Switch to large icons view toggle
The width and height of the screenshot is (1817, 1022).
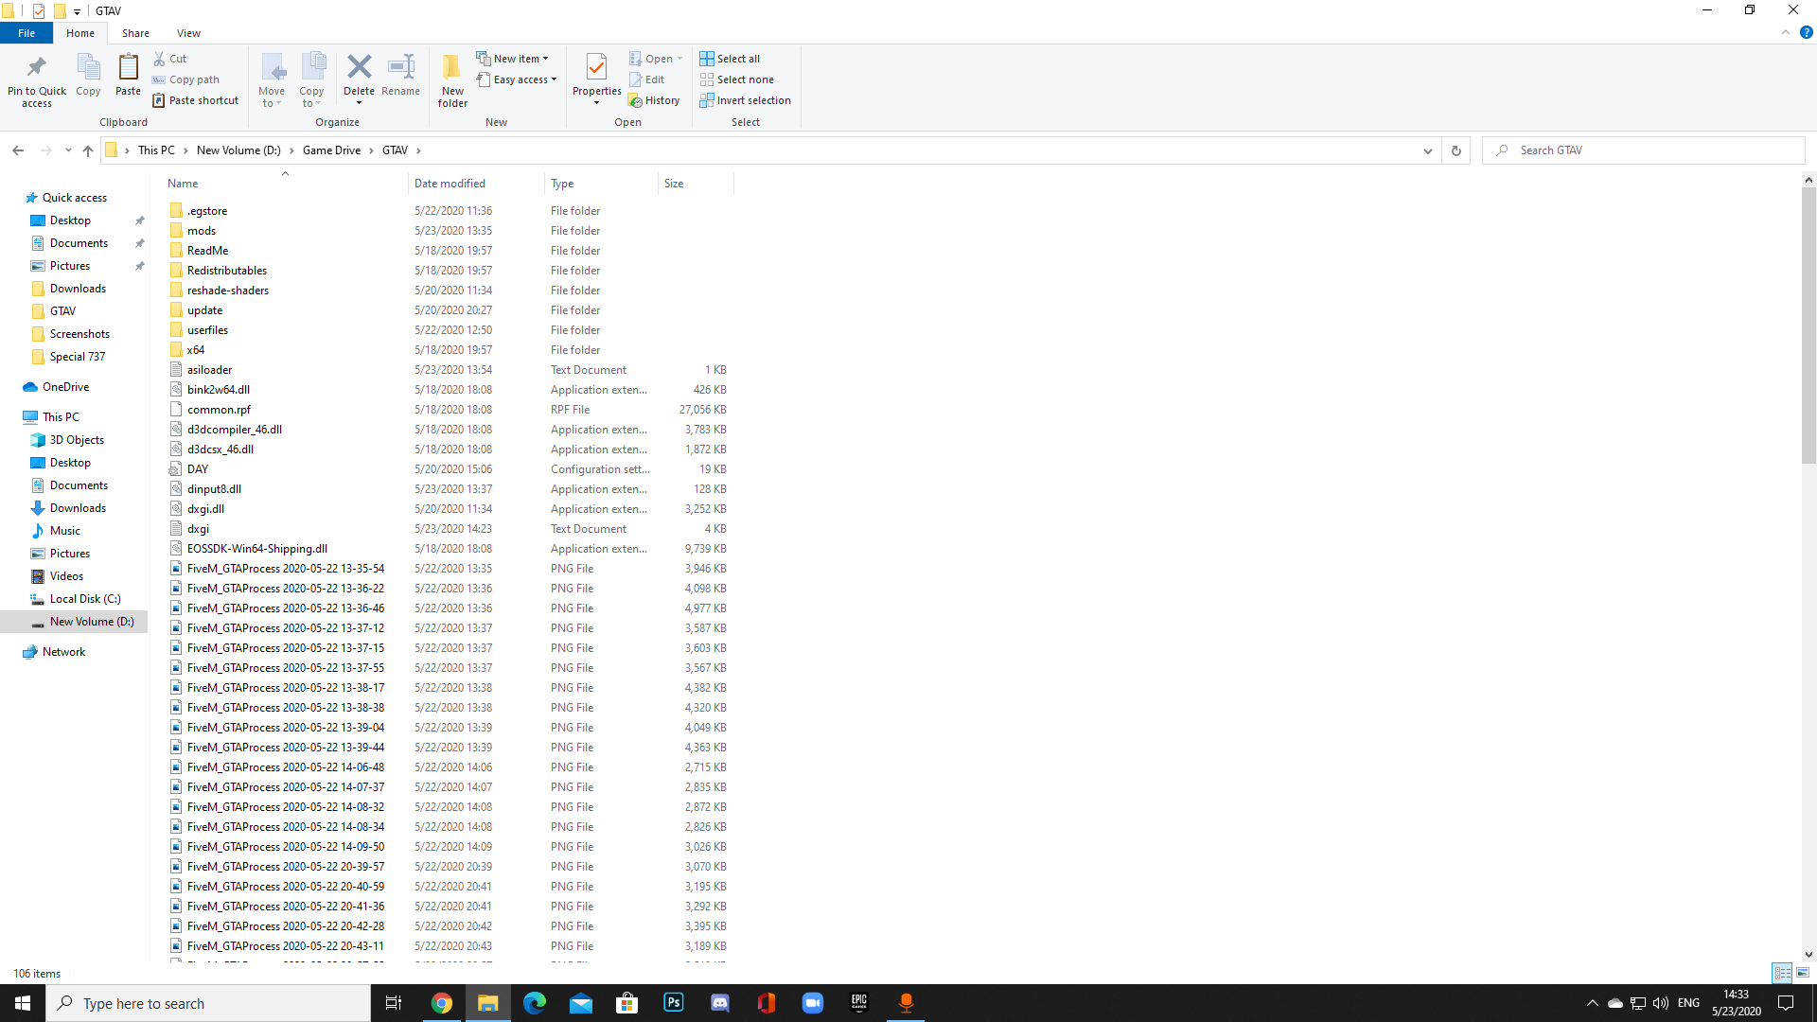1803,973
